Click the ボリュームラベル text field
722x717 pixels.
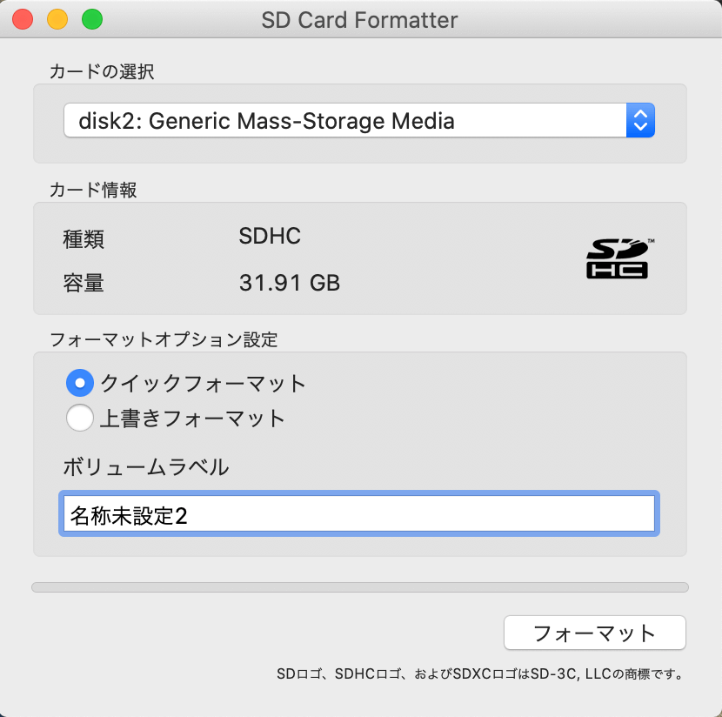pos(359,513)
